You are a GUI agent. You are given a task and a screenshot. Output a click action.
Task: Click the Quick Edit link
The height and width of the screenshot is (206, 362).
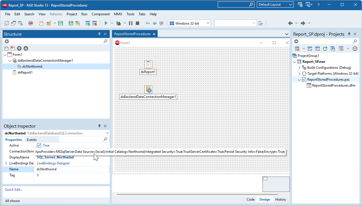coord(13,189)
